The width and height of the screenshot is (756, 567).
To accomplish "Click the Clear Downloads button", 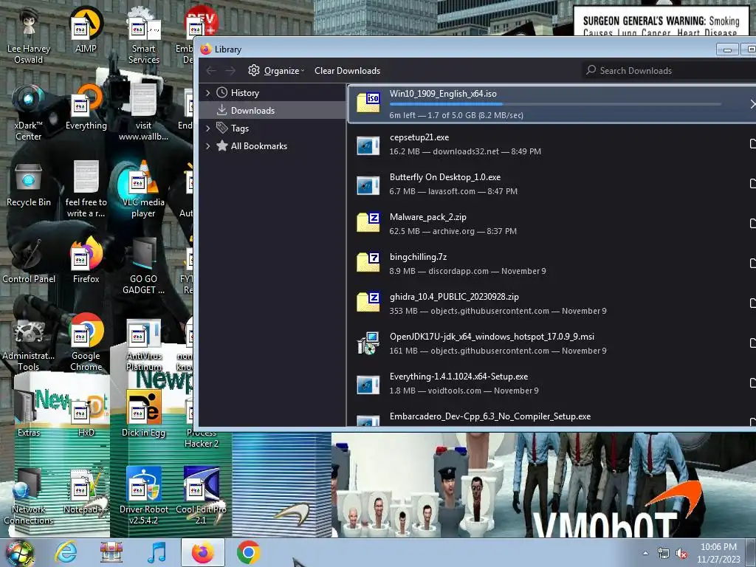I will pyautogui.click(x=347, y=70).
